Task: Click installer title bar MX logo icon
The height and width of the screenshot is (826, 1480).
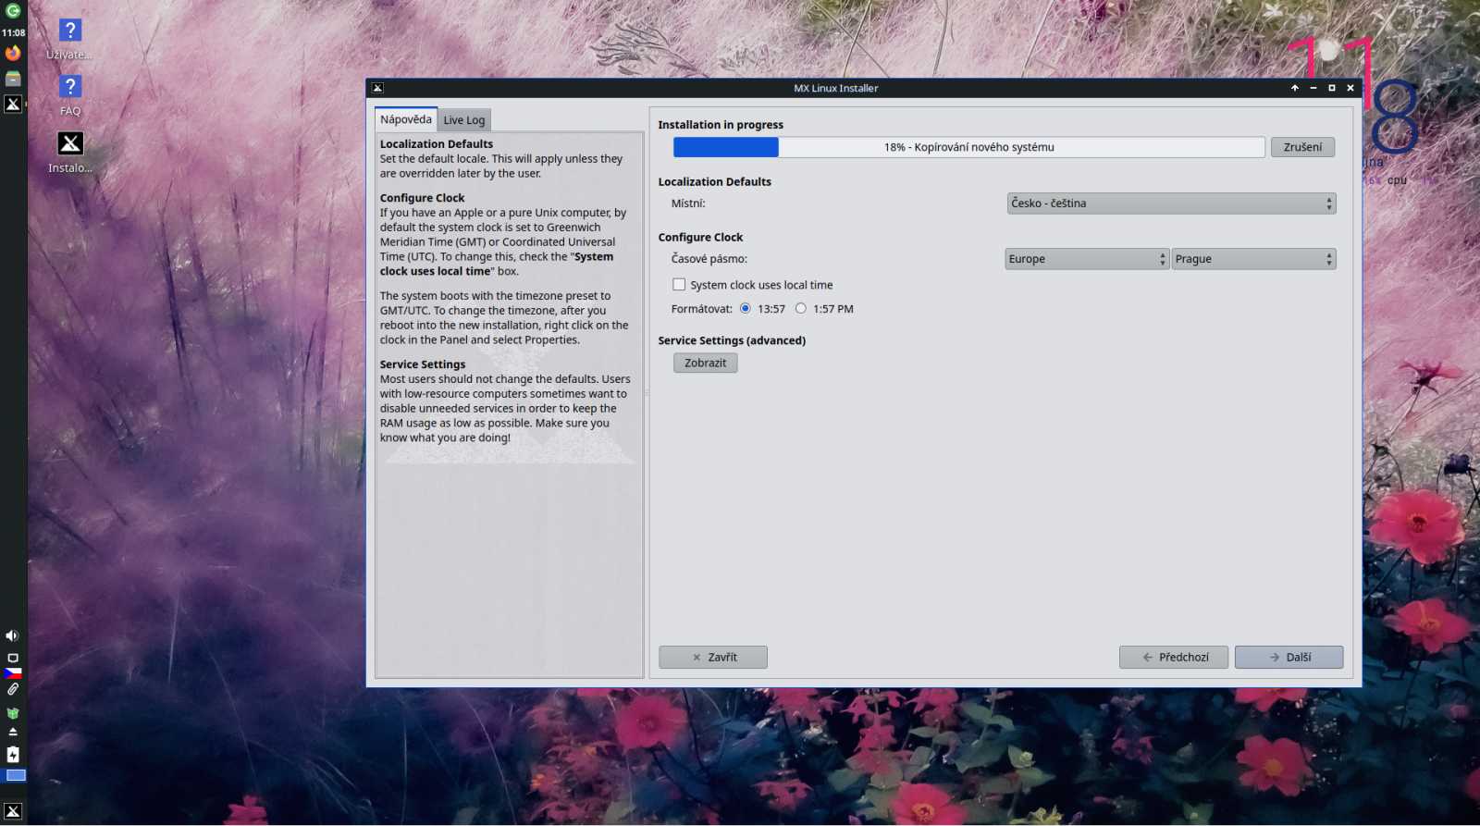Action: point(377,88)
